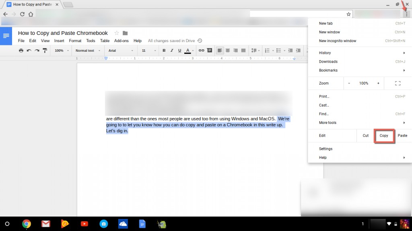Toggle italic formatting

click(172, 50)
